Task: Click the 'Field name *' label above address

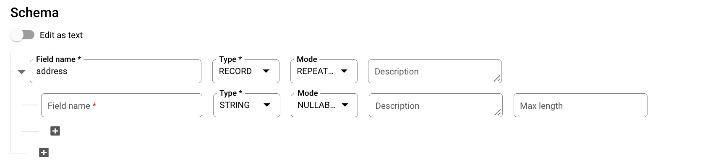Action: [x=58, y=59]
